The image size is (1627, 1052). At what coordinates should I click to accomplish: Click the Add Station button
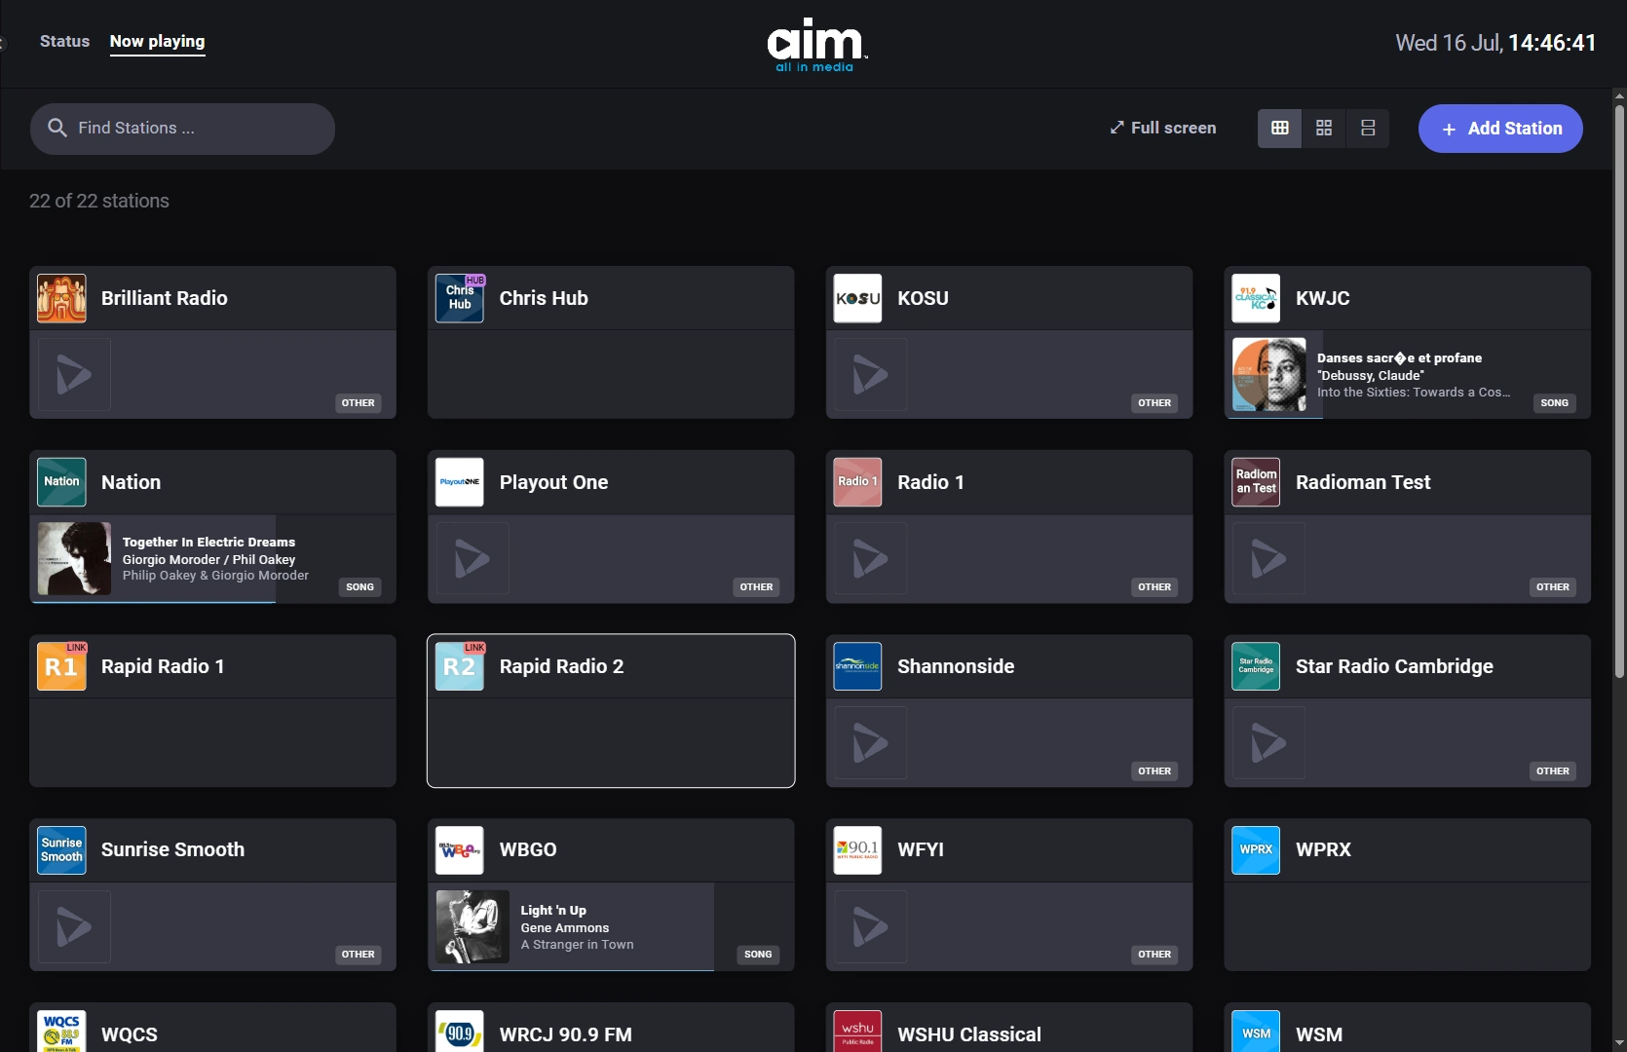1500,129
